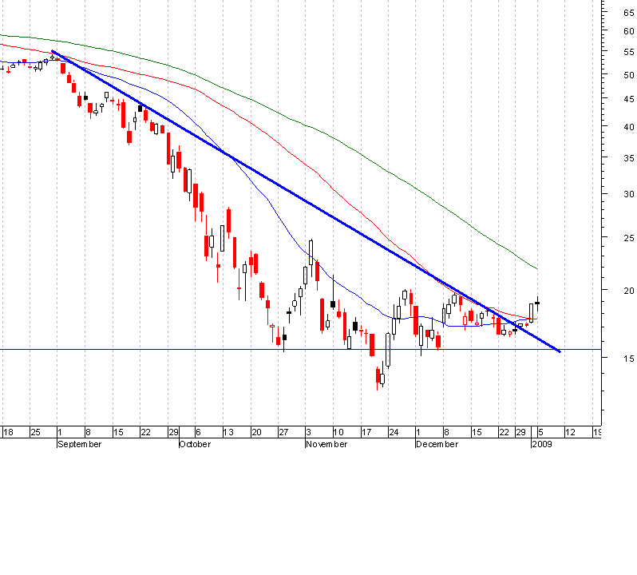This screenshot has width=637, height=575.
Task: Select the 6 date label in October
Action: [x=198, y=432]
